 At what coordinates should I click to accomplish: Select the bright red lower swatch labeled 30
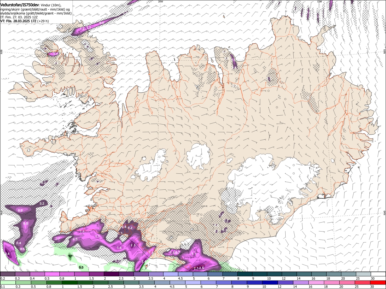point(378,282)
